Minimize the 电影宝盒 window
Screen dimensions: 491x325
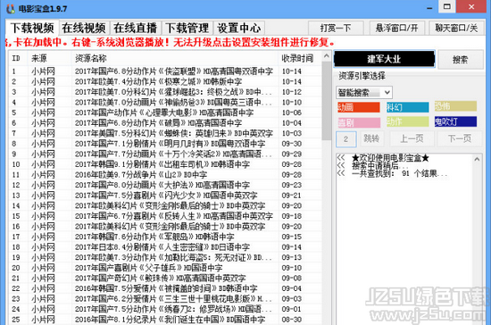click(x=429, y=7)
